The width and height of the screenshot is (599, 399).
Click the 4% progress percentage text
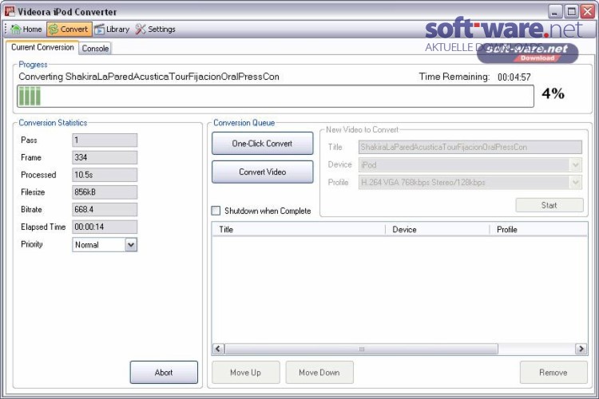tap(553, 93)
